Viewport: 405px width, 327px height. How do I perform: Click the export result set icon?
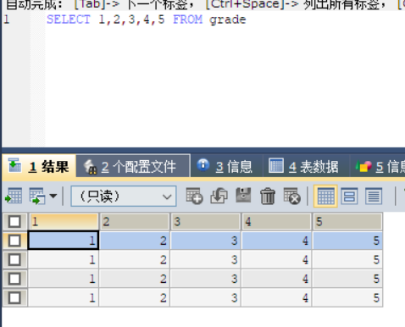click(14, 196)
